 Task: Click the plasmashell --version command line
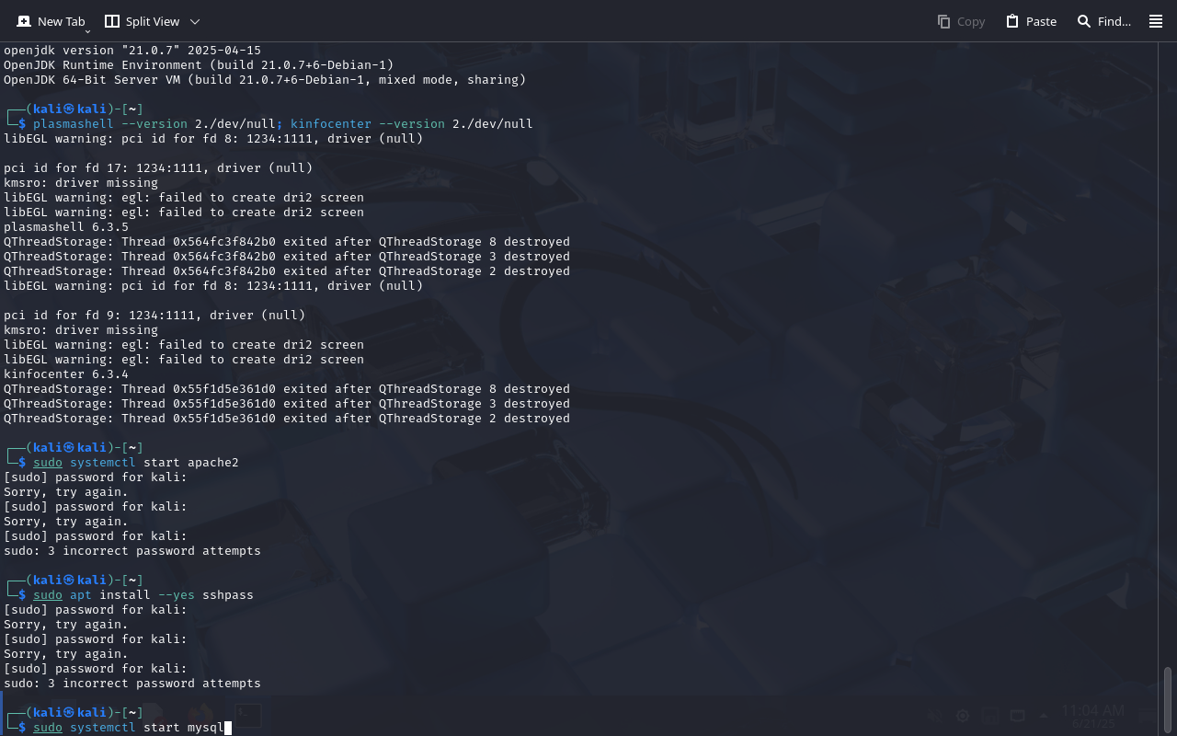pyautogui.click(x=283, y=124)
